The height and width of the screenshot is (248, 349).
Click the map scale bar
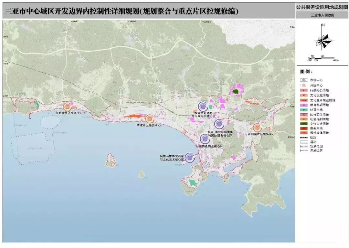point(323,58)
